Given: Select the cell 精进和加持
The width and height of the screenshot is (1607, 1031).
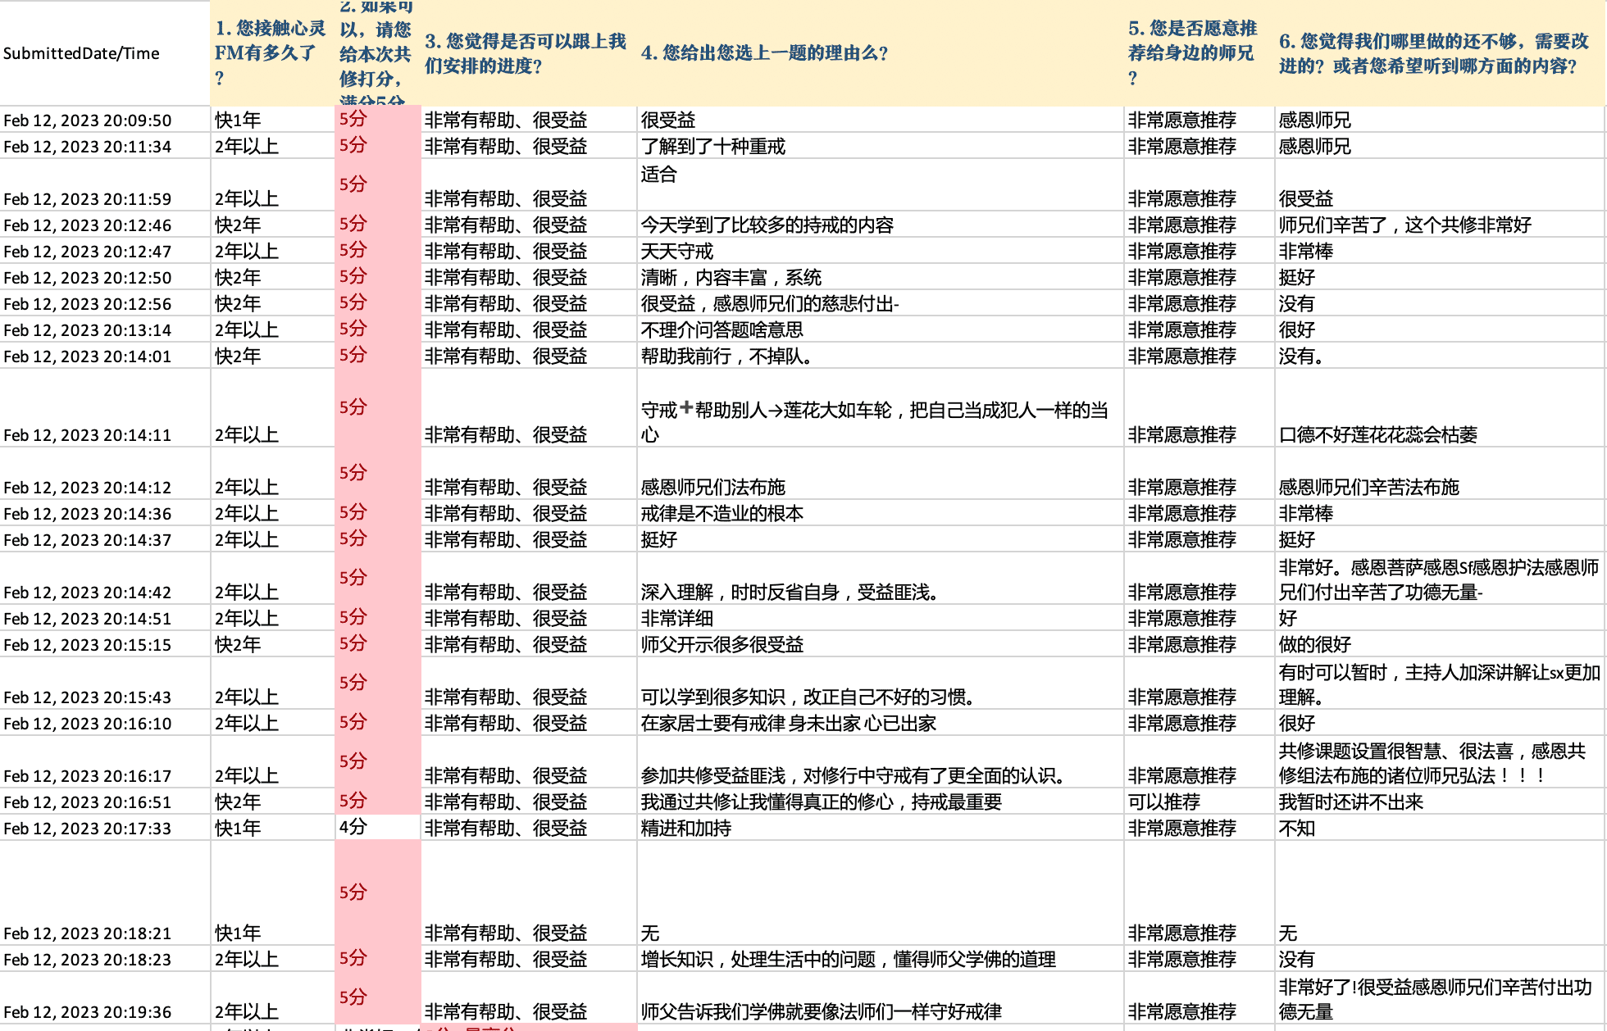Looking at the screenshot, I should (x=685, y=829).
